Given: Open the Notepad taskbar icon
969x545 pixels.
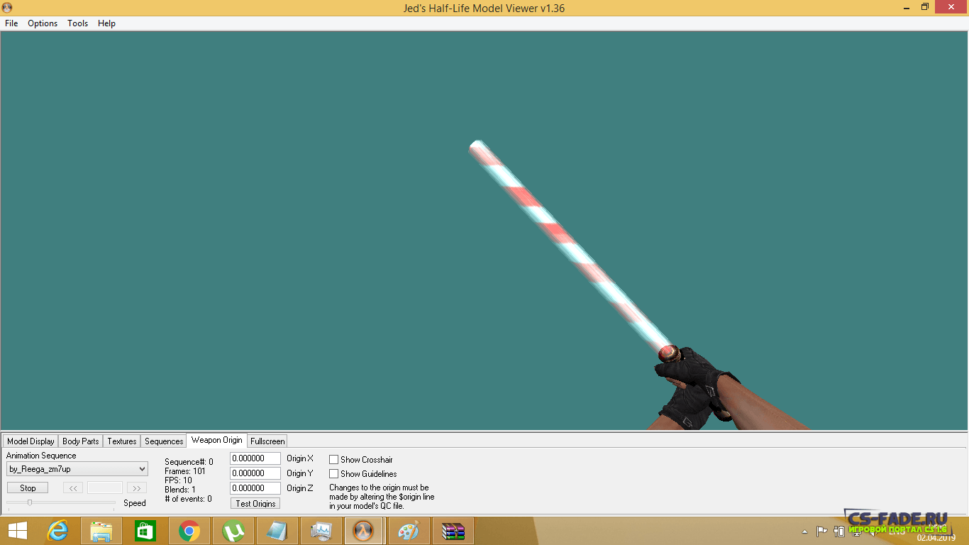Looking at the screenshot, I should (x=277, y=531).
